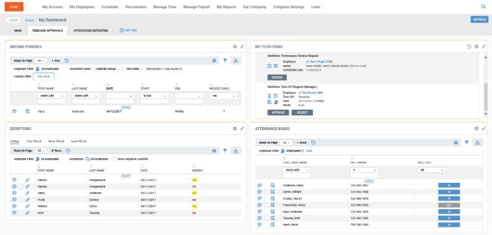Image resolution: width=492 pixels, height=235 pixels.
Task: Open the Manage Payroll menu
Action: tap(196, 7)
